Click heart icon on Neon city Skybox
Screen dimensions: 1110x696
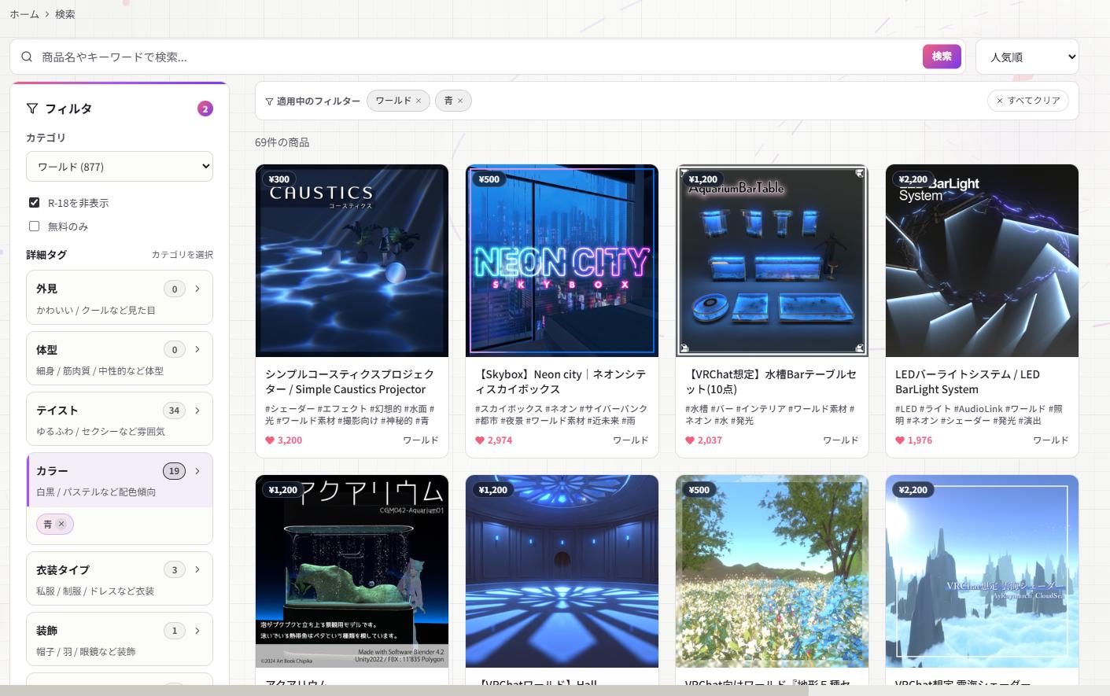pos(480,440)
